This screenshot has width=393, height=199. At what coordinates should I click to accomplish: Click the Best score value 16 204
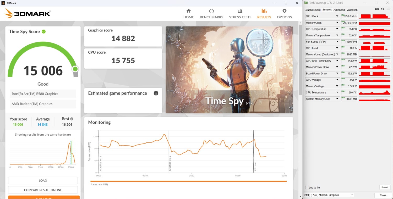(x=67, y=125)
